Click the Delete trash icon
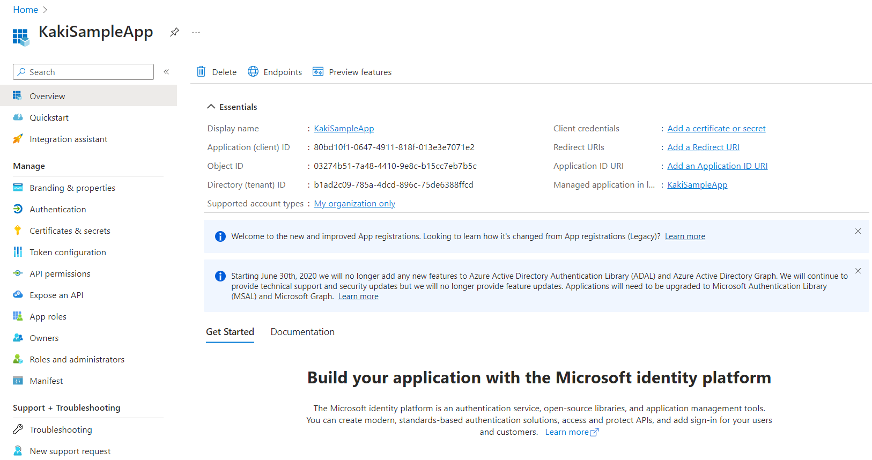The width and height of the screenshot is (872, 460). pyautogui.click(x=201, y=71)
